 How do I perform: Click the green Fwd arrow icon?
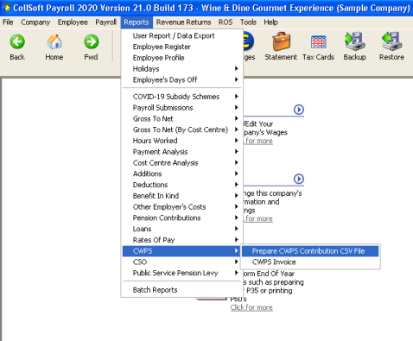pos(91,41)
